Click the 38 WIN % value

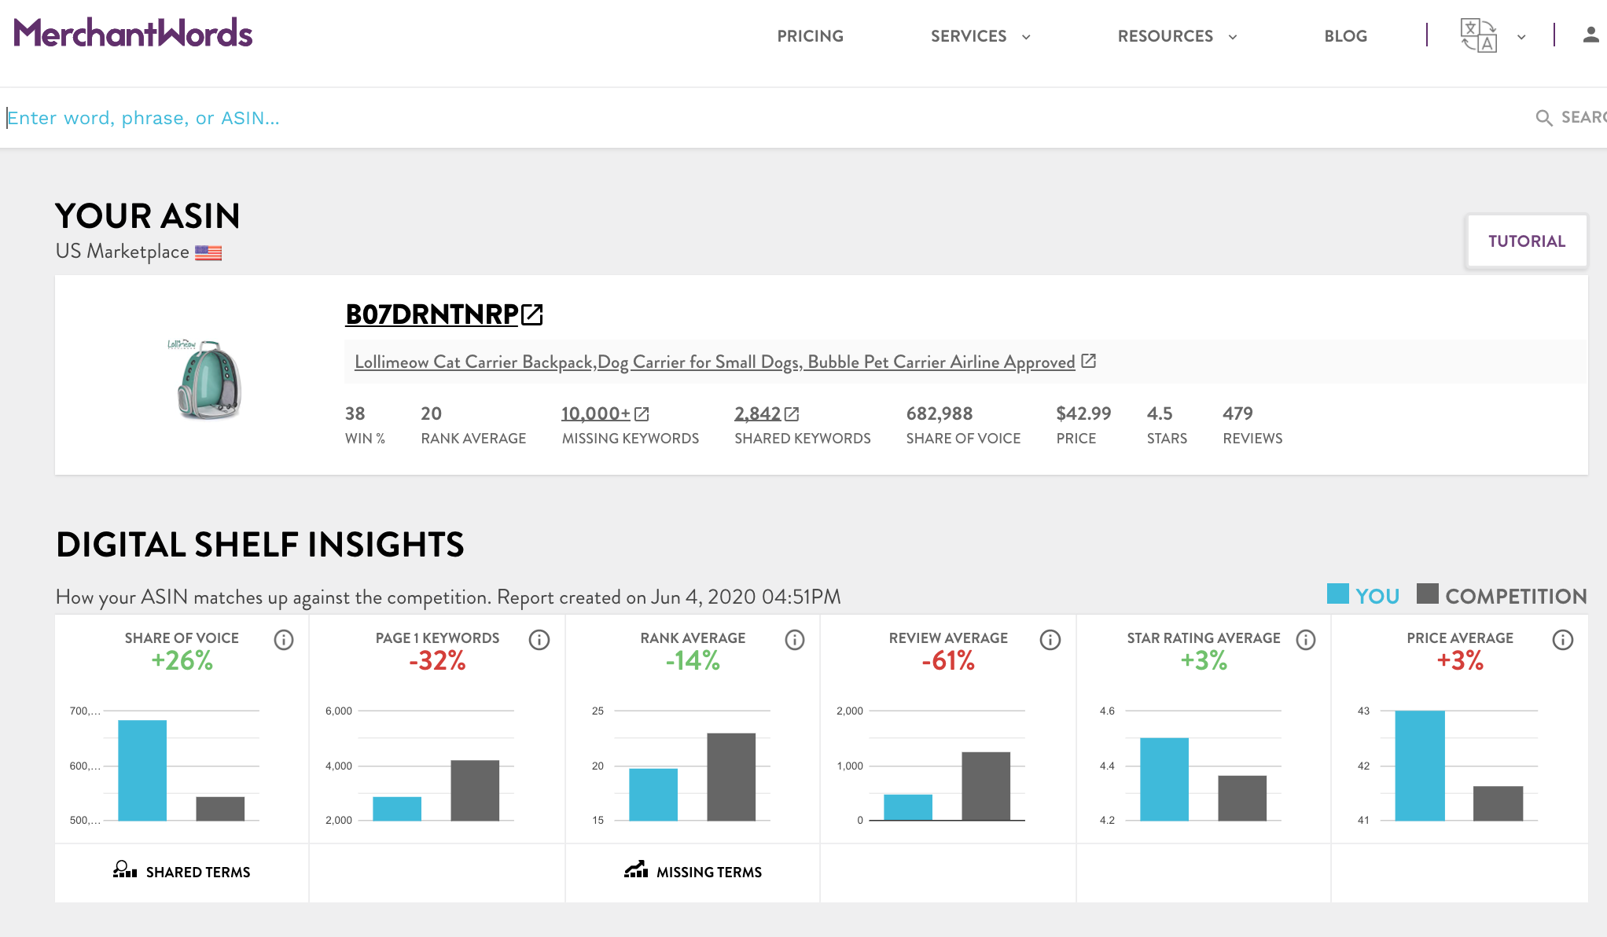(x=355, y=413)
